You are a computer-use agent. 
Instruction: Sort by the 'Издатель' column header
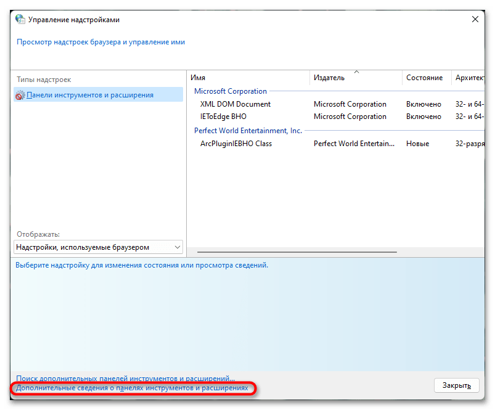329,78
